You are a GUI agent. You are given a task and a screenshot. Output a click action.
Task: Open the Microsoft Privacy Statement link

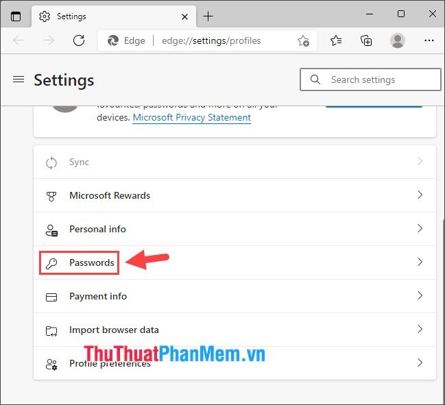(191, 117)
